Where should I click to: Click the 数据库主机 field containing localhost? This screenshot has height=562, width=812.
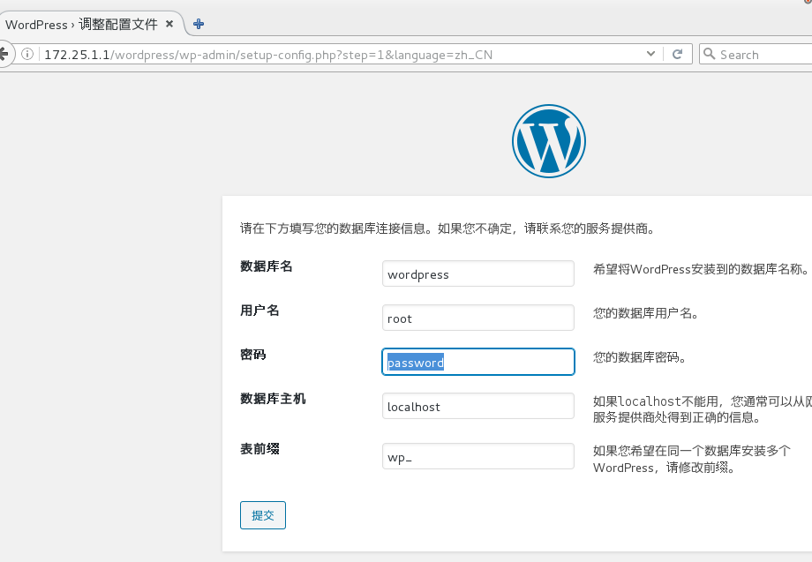(478, 406)
